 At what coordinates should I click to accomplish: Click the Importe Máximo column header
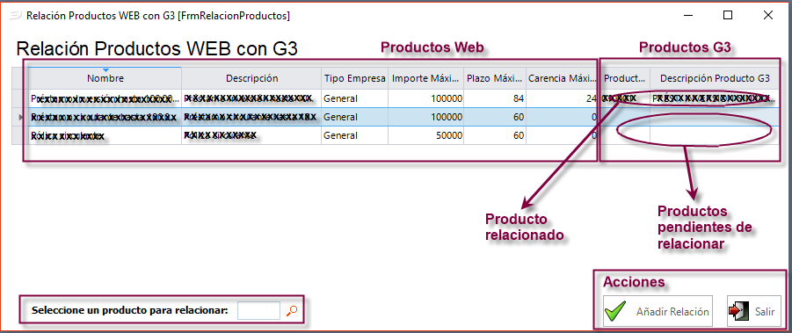[x=426, y=78]
